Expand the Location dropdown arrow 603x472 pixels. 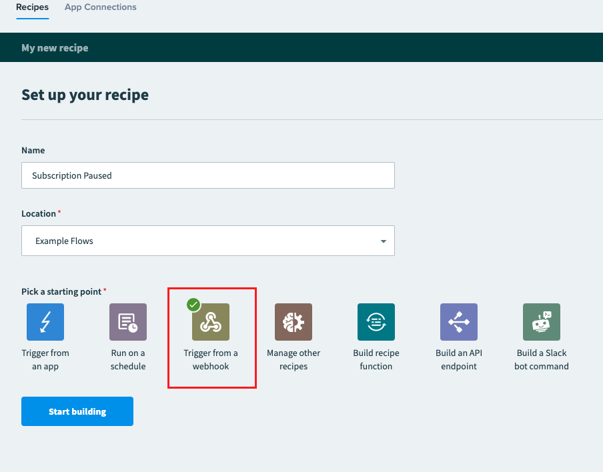384,241
